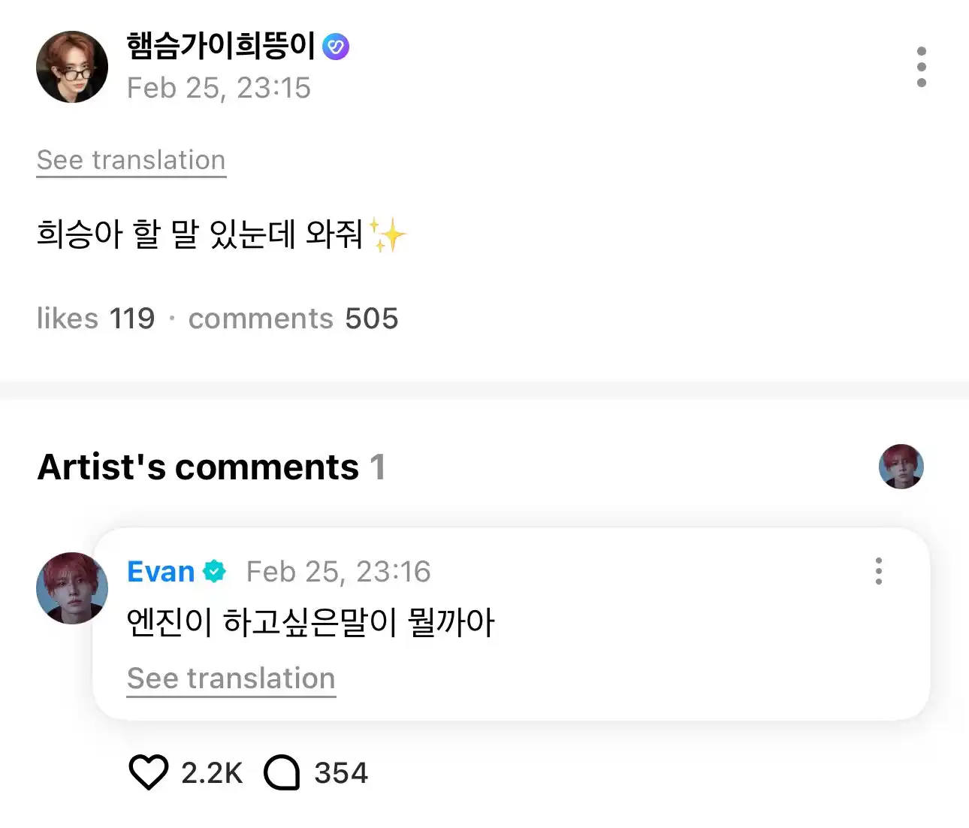Translate Evan's comment via See translation
This screenshot has width=969, height=828.
point(231,678)
